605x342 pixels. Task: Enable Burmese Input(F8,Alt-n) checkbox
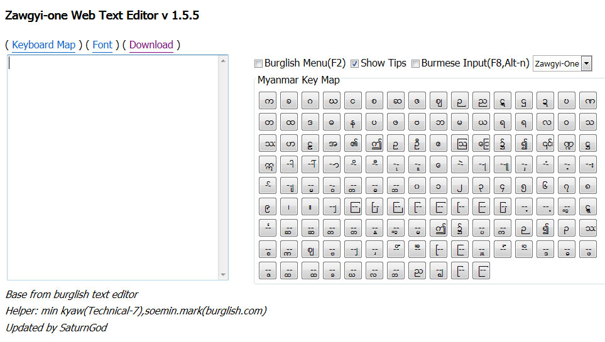pos(415,63)
